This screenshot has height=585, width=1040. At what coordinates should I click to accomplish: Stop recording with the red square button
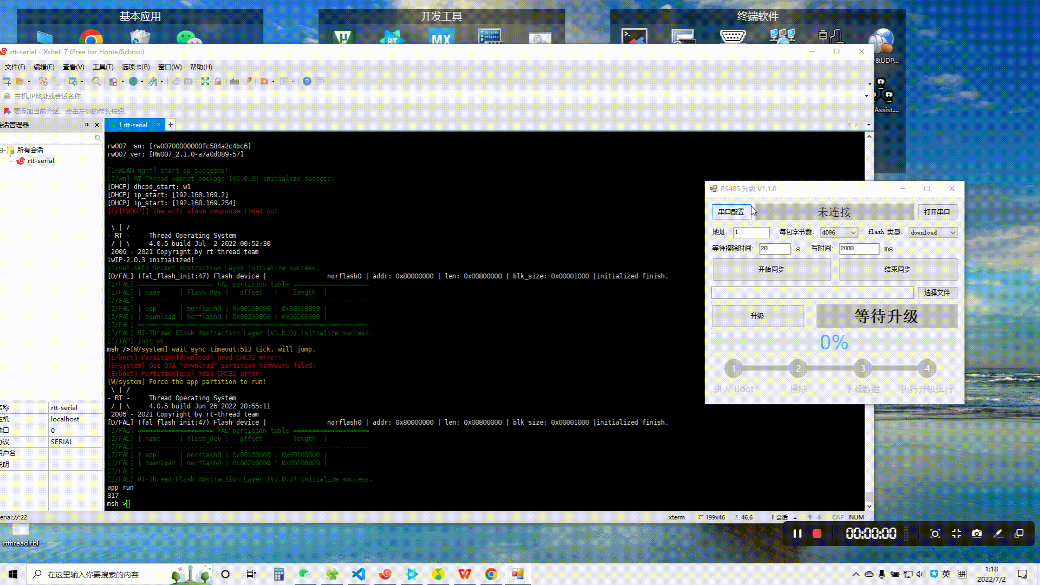click(x=817, y=534)
